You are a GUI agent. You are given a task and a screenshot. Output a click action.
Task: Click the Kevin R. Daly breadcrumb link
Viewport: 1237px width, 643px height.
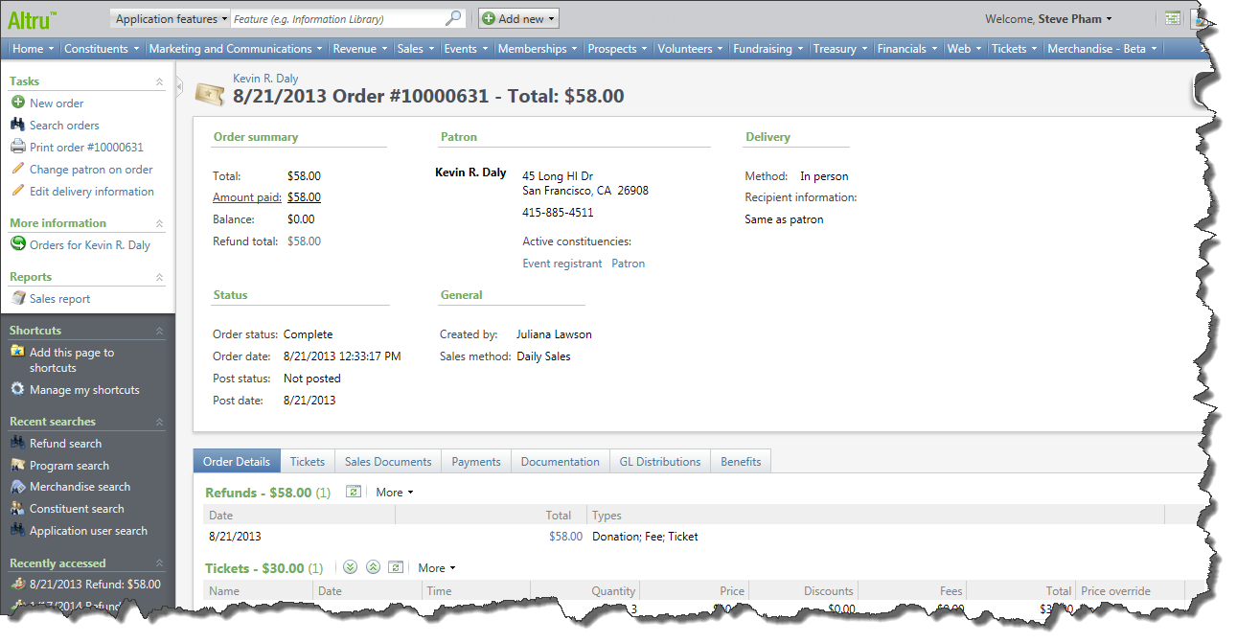(x=265, y=79)
